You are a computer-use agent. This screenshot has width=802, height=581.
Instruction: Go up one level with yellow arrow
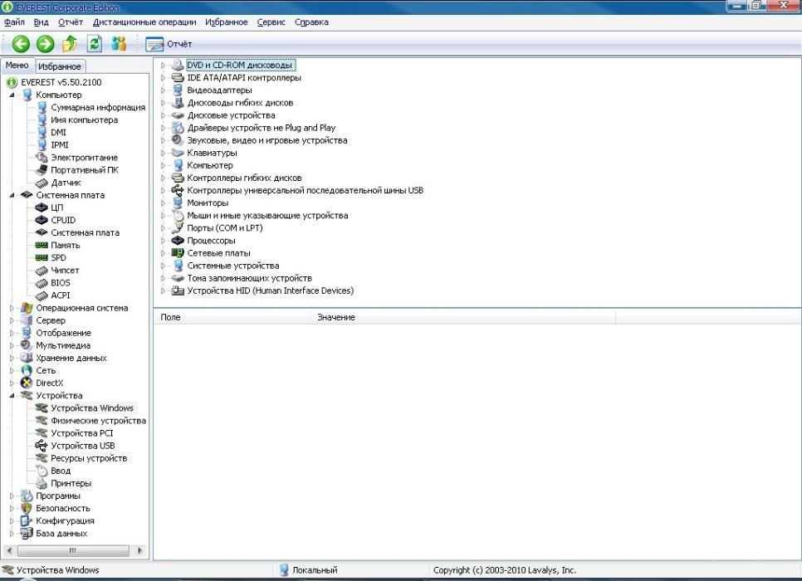pyautogui.click(x=70, y=44)
